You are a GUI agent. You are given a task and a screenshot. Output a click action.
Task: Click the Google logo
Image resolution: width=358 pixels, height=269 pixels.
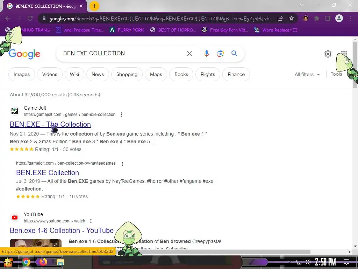tap(24, 54)
